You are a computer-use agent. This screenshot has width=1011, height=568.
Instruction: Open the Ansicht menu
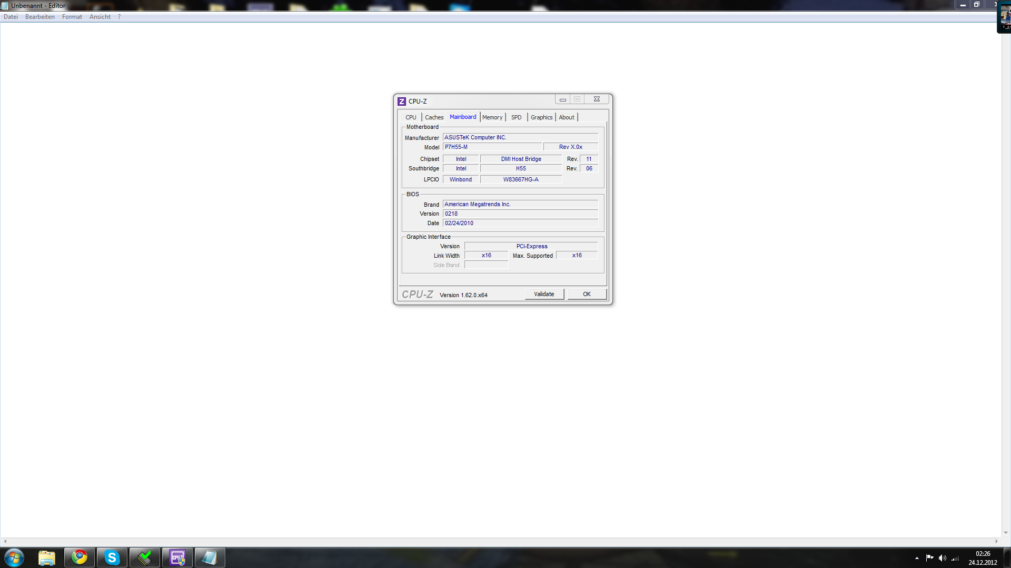tap(100, 17)
